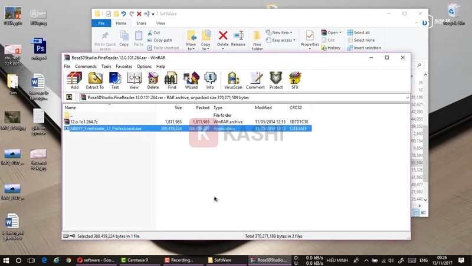Viewport: 472px width, 266px height.
Task: Open Properties in Explorer ribbon
Action: pos(310,40)
